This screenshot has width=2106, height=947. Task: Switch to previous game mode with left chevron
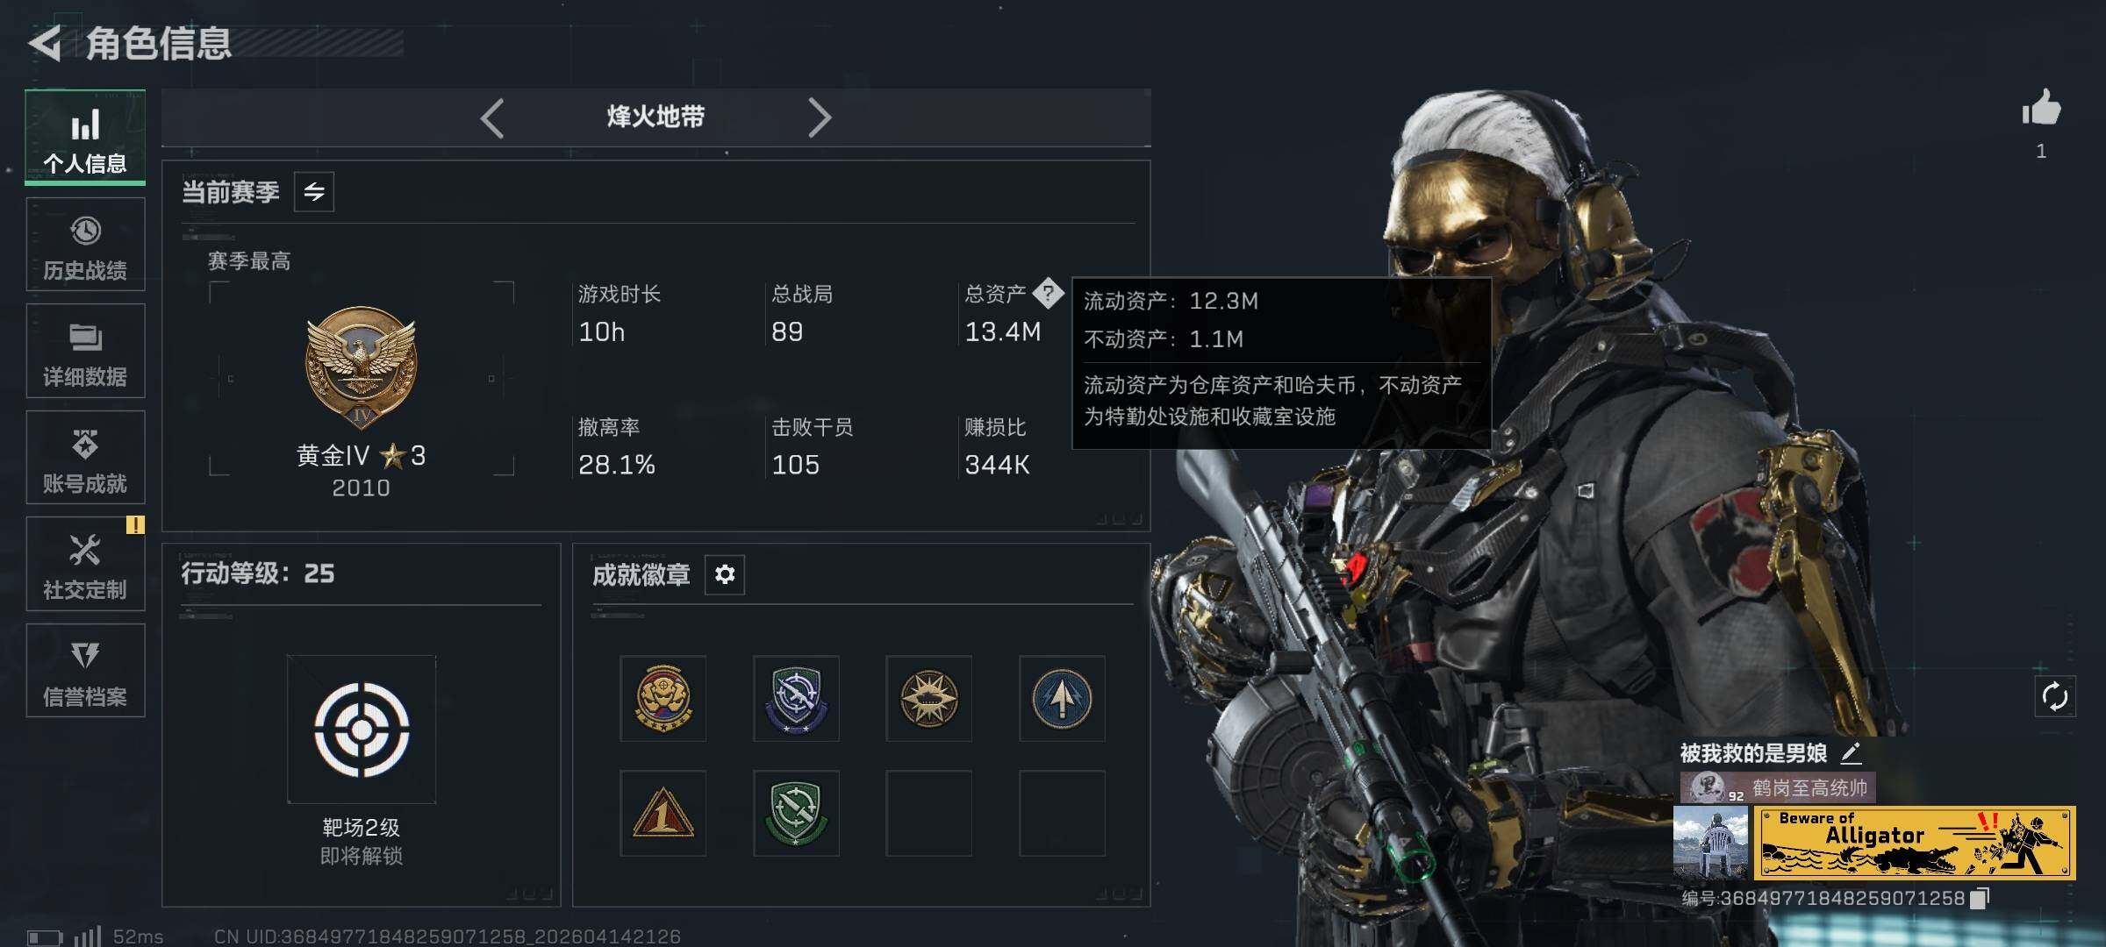click(492, 117)
